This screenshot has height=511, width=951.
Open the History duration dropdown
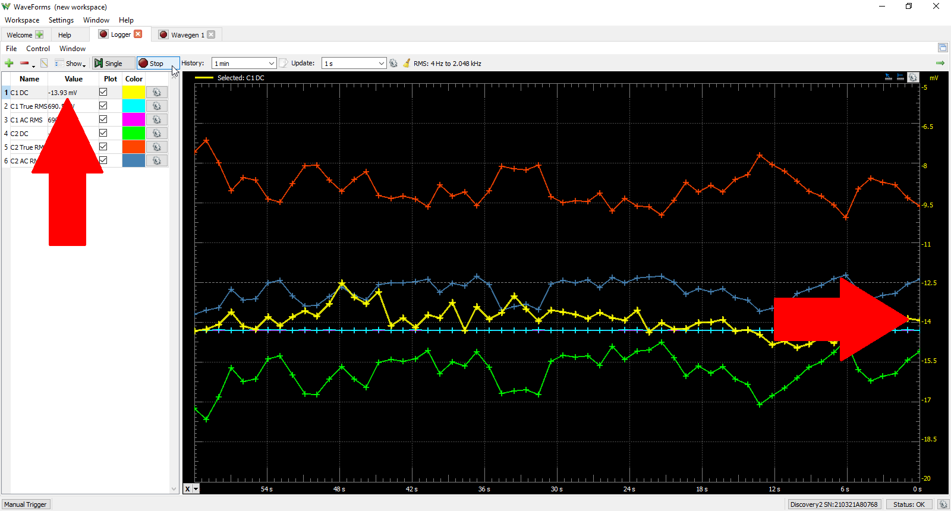click(x=244, y=63)
